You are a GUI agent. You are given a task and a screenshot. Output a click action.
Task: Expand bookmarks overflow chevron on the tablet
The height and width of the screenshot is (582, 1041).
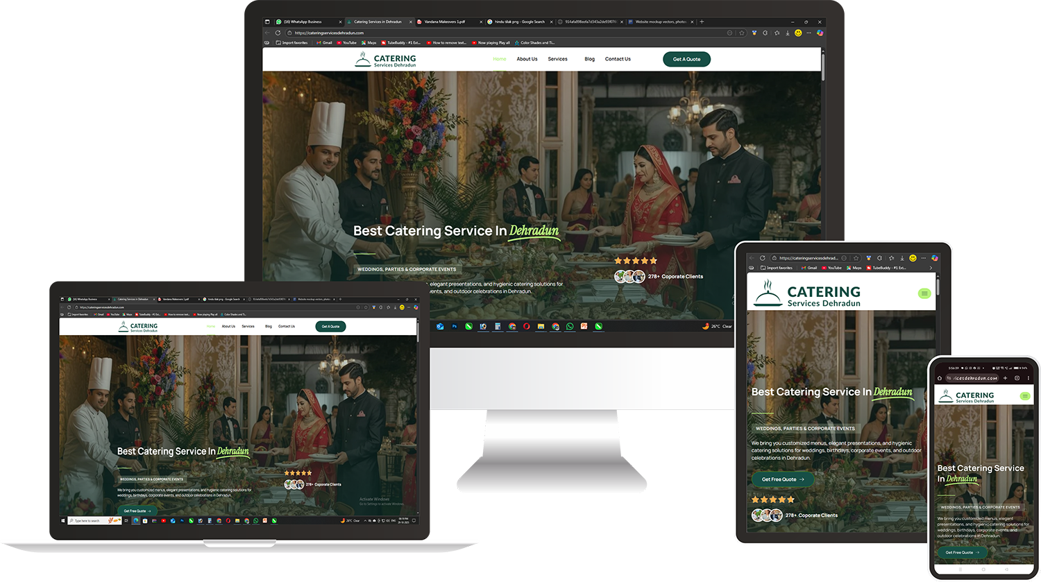[x=931, y=268]
